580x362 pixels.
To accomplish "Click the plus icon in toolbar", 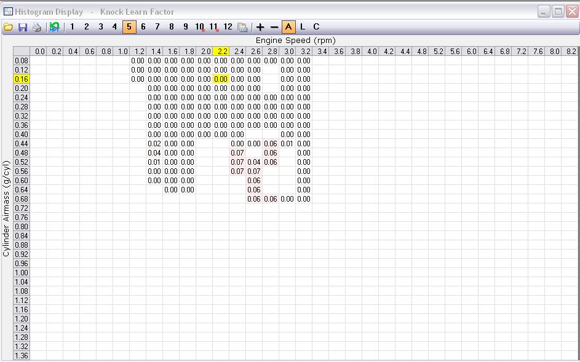I will tap(260, 27).
